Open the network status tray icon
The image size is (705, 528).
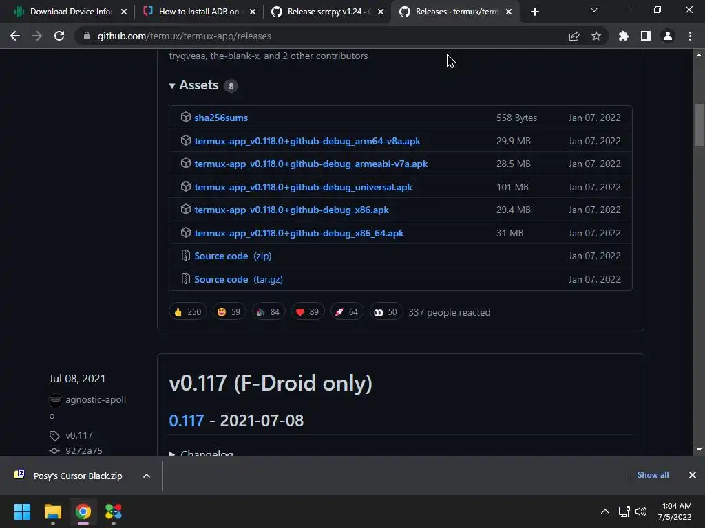point(624,511)
